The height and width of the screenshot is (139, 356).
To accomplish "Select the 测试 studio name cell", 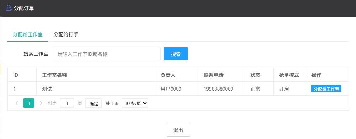I will [x=96, y=89].
